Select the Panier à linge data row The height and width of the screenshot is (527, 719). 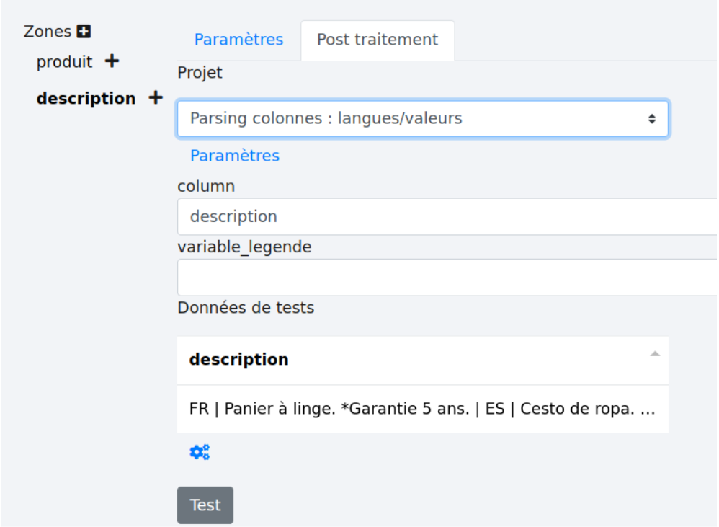coord(422,409)
